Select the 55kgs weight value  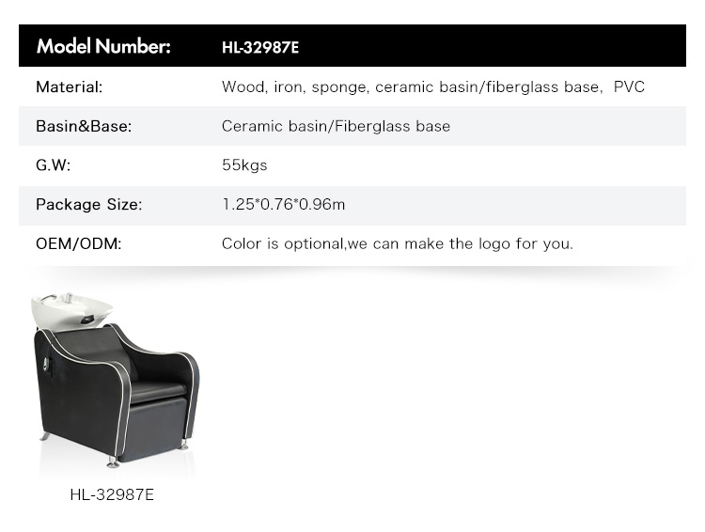244,165
